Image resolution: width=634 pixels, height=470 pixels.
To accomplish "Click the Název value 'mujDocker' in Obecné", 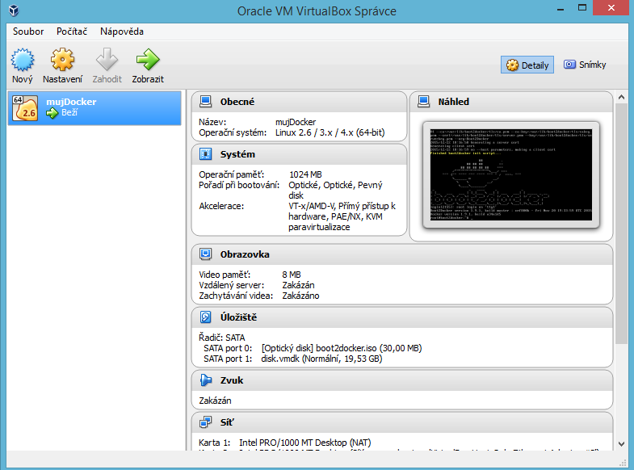I will click(296, 122).
